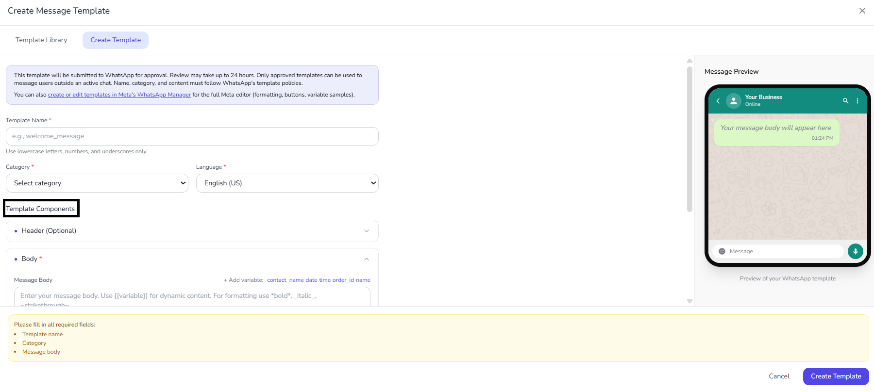
Task: Click the 'Create Message Template' dialog title
Action: coord(59,11)
